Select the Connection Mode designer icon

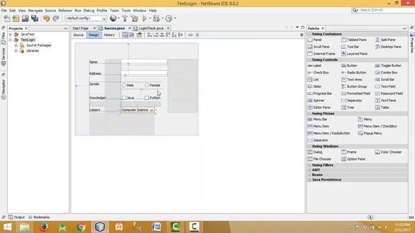[132, 35]
